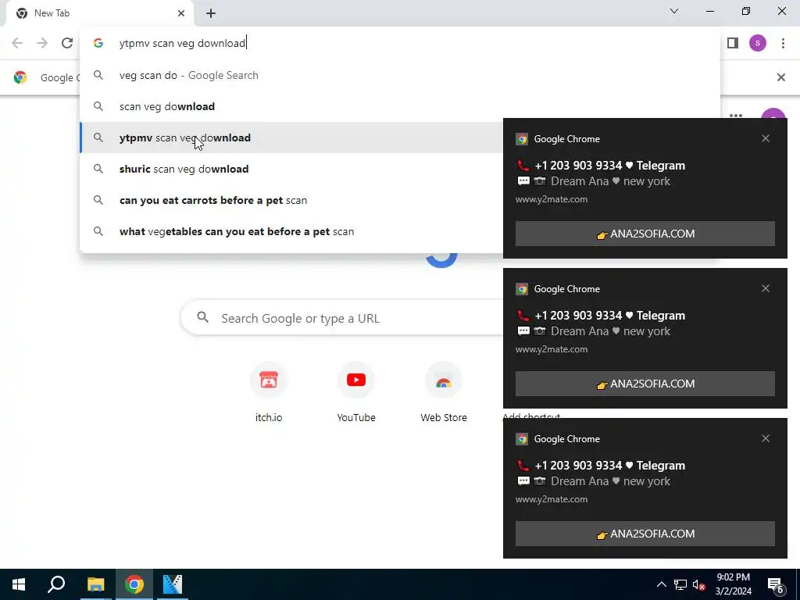Click the Chrome logo in the info bar
Image resolution: width=800 pixels, height=600 pixels.
pyautogui.click(x=20, y=77)
